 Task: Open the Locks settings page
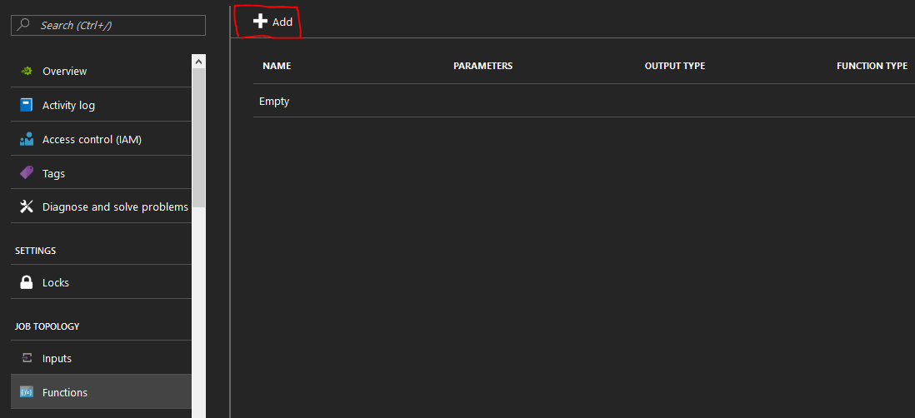coord(101,282)
